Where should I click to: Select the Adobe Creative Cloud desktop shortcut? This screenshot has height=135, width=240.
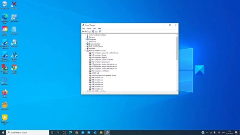pyautogui.click(x=5, y=31)
